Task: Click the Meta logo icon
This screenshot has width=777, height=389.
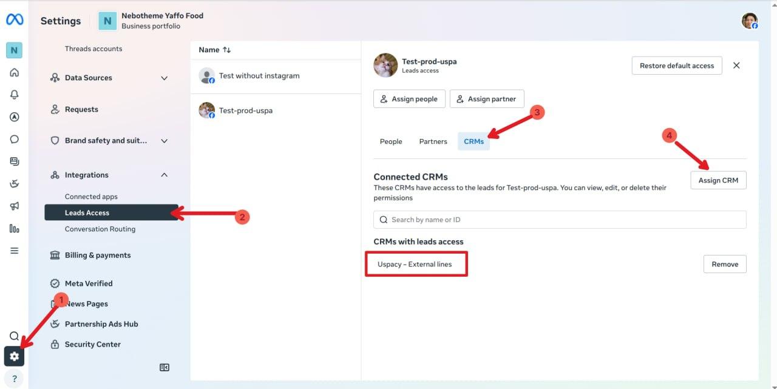Action: pos(15,20)
